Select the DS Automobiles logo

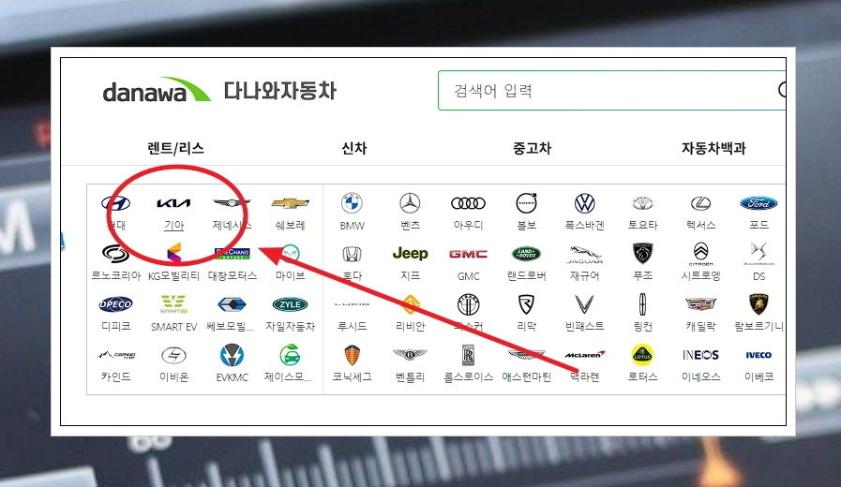[x=758, y=254]
